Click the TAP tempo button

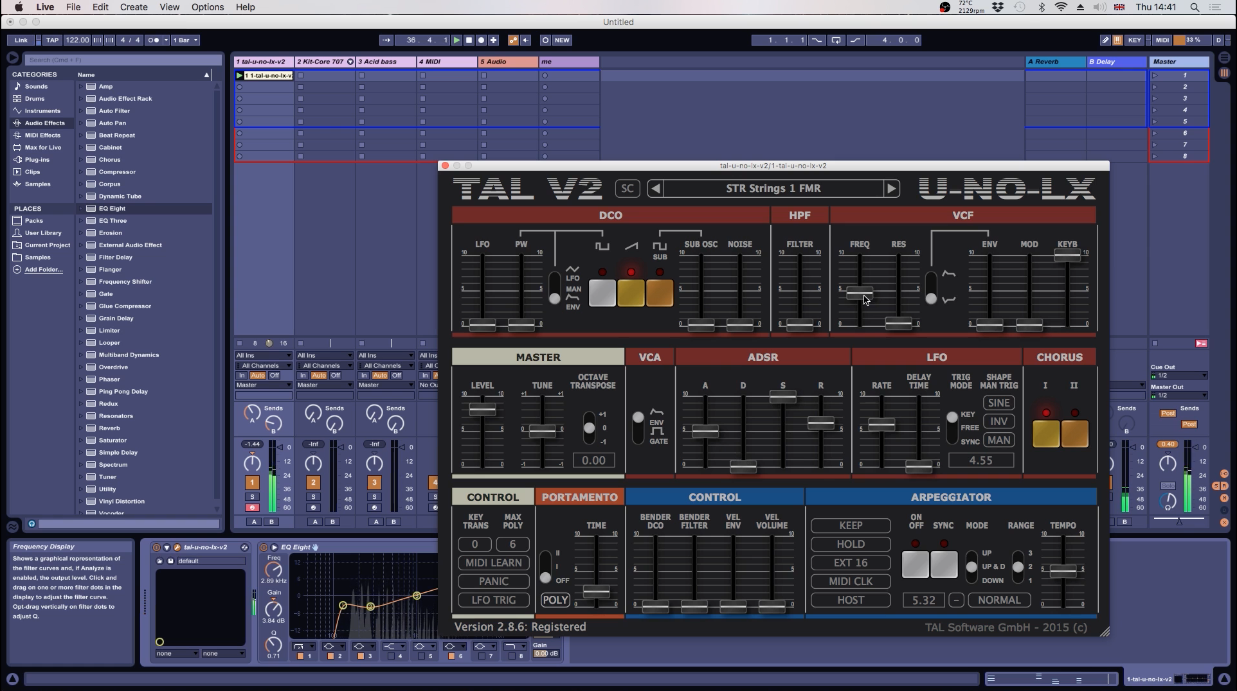pyautogui.click(x=53, y=40)
